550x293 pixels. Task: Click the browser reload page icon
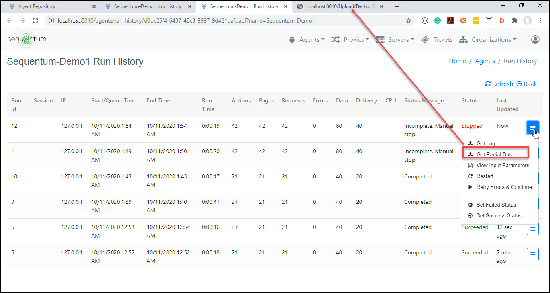tap(35, 20)
